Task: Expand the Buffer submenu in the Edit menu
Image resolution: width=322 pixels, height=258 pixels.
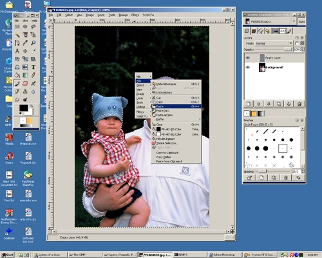Action: click(176, 119)
